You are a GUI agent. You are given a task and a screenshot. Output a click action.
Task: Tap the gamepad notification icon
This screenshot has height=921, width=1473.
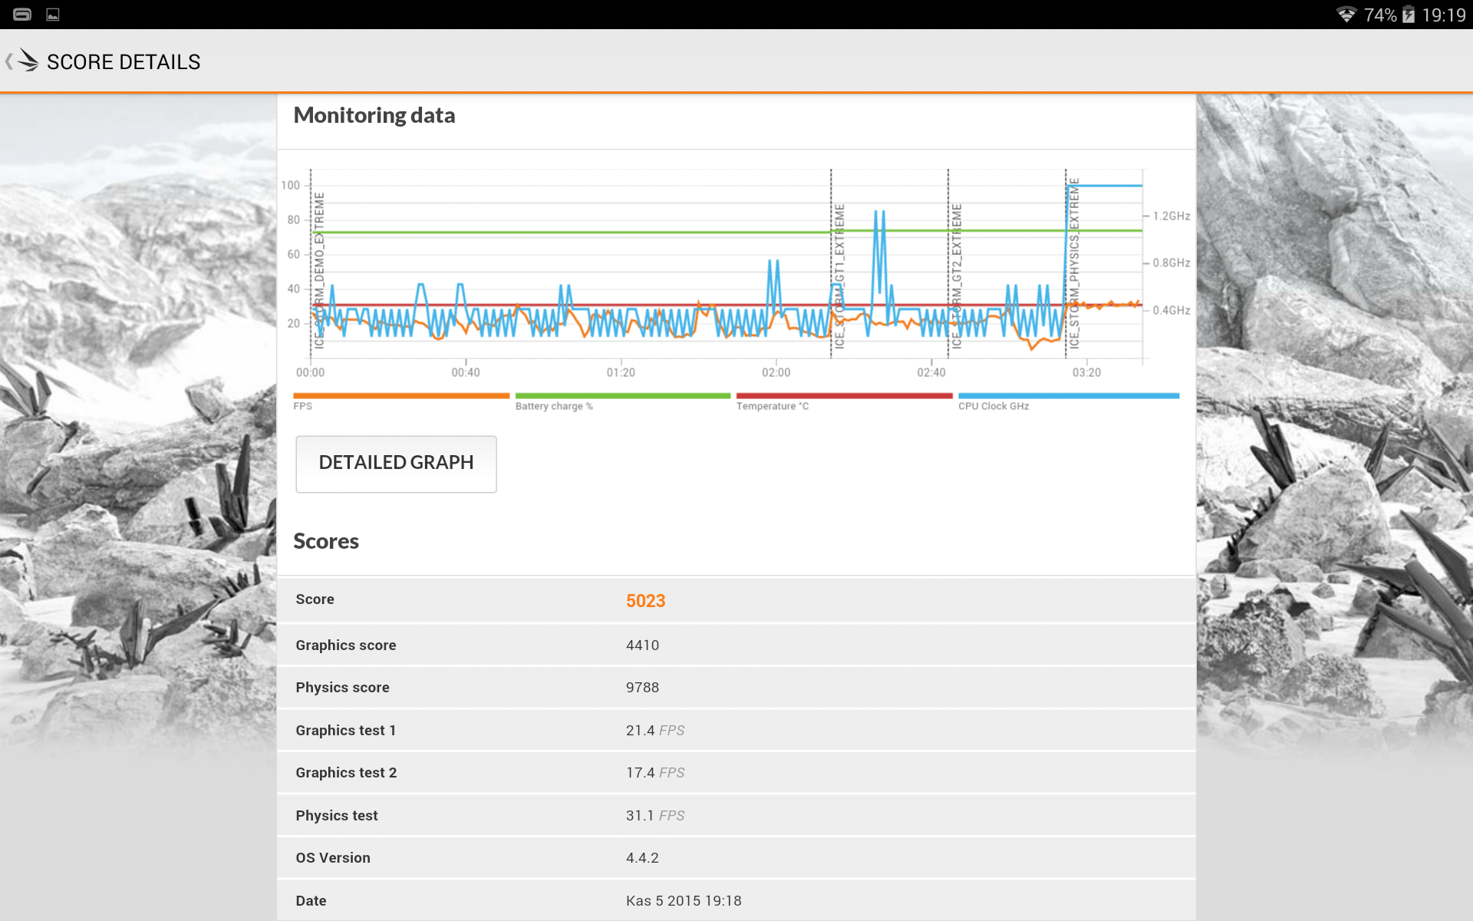(22, 15)
